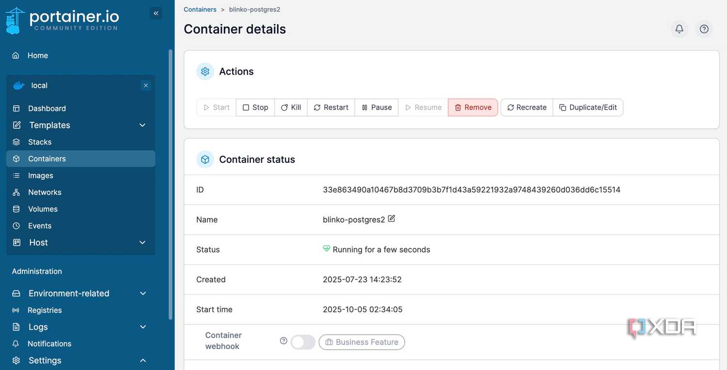Open the help question-mark icon in header
727x370 pixels.
click(x=704, y=29)
